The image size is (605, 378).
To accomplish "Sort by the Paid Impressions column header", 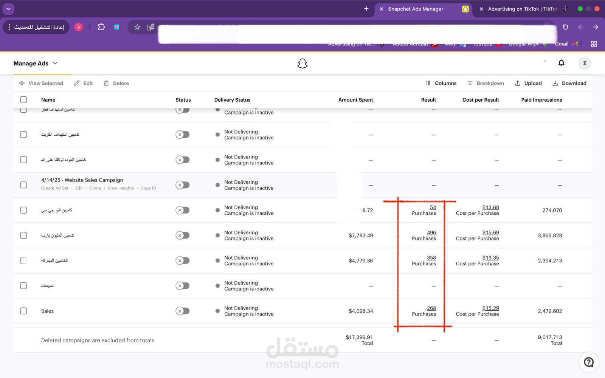I will 541,100.
